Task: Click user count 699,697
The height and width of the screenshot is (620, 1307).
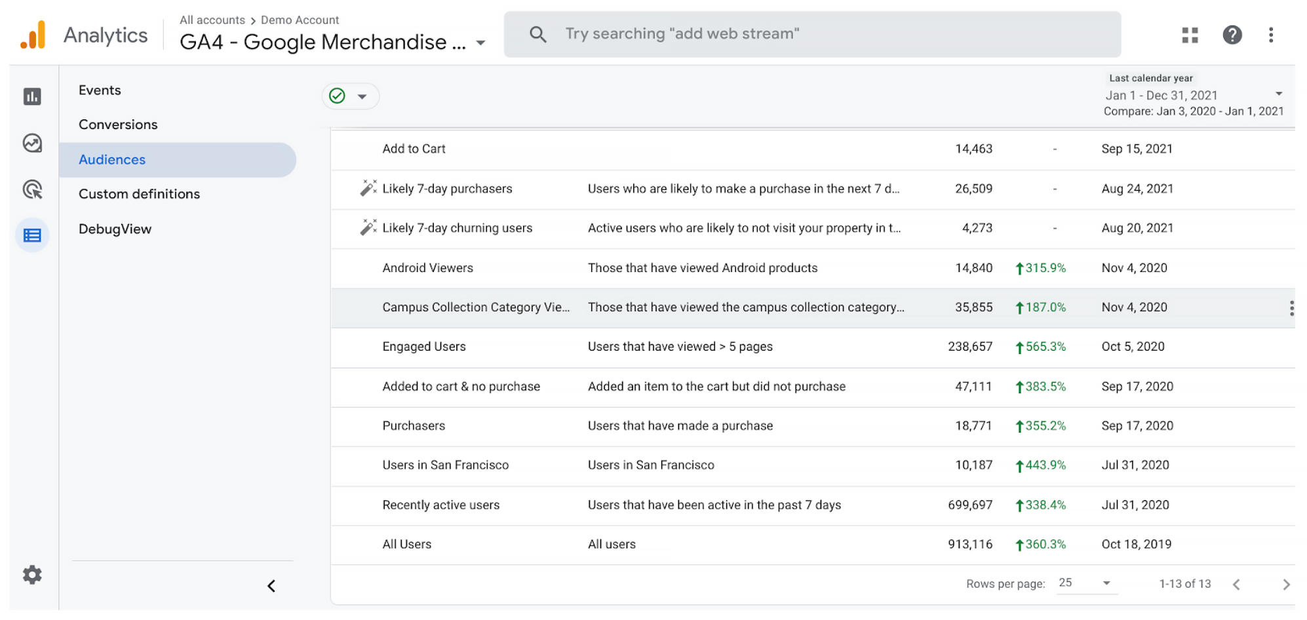Action: point(970,505)
